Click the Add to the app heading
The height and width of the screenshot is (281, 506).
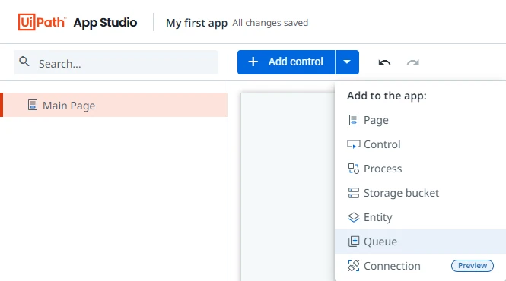click(x=387, y=96)
